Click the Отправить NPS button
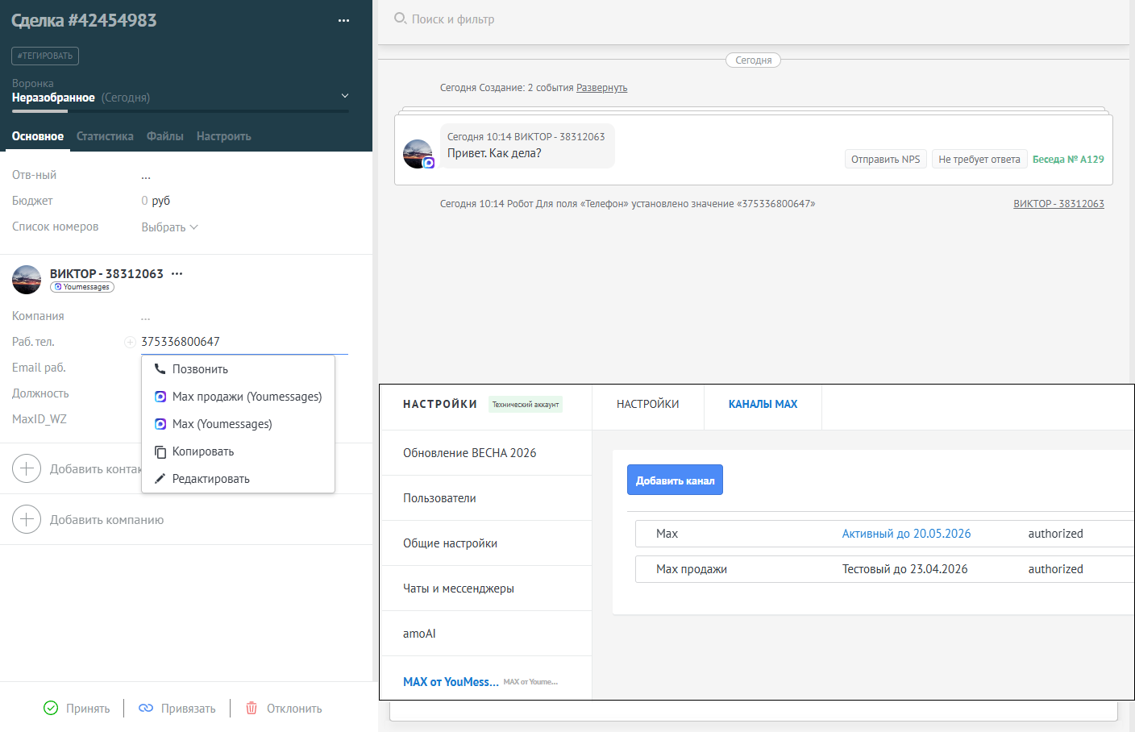1135x732 pixels. coord(885,160)
